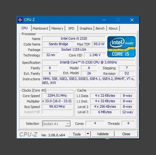Open the About tab
Screen dimensions: 156x155
(x=113, y=28)
